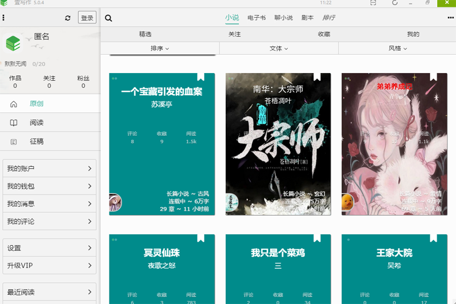456x304 pixels.
Task: Click the reload icon in title bar
Action: (394, 3)
